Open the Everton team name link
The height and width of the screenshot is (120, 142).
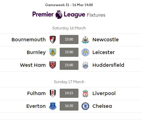pos(36,106)
